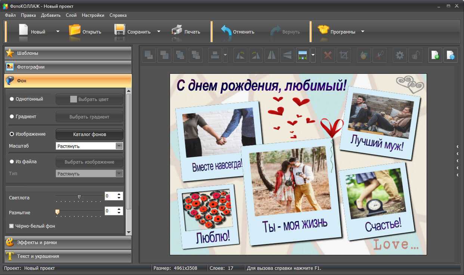Screen dimensions: 464x275
Task: Click the red X delete layer icon
Action: point(328,56)
